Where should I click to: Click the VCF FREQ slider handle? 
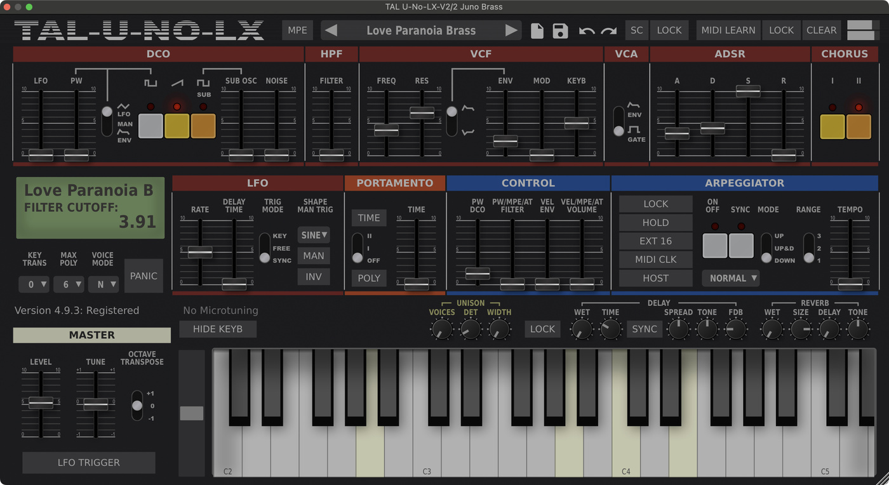(x=386, y=130)
